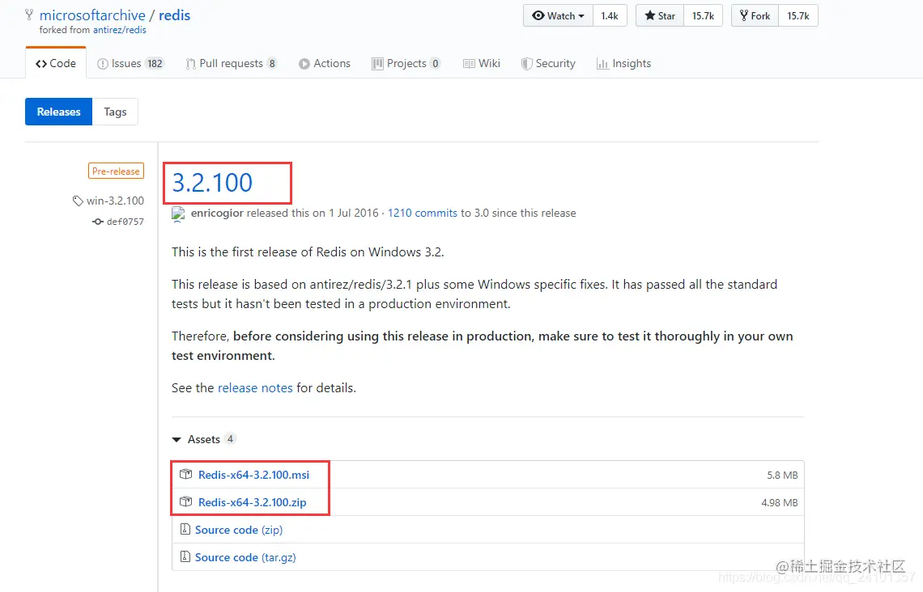This screenshot has width=923, height=592.
Task: Fork the repository
Action: pyautogui.click(x=755, y=16)
